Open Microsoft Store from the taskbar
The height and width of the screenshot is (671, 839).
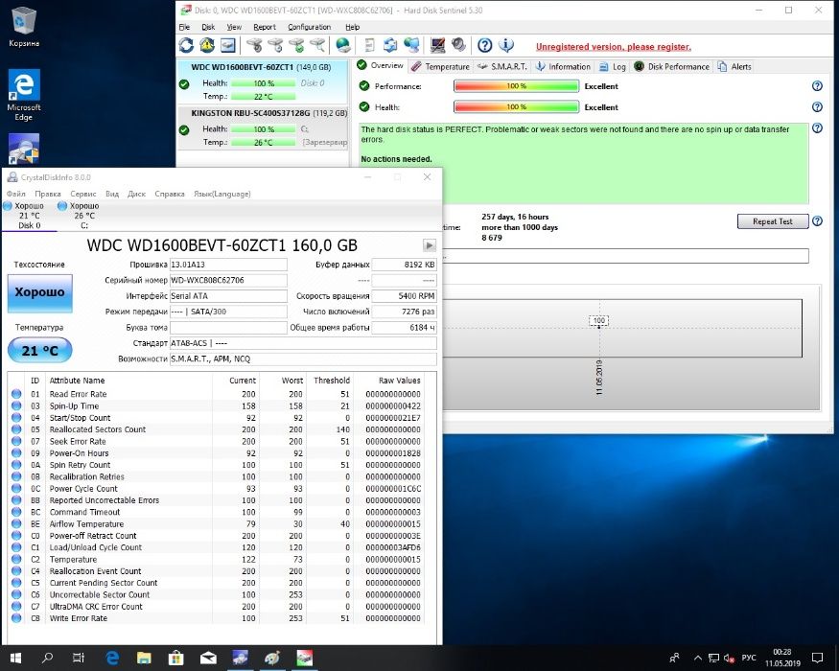pos(175,658)
